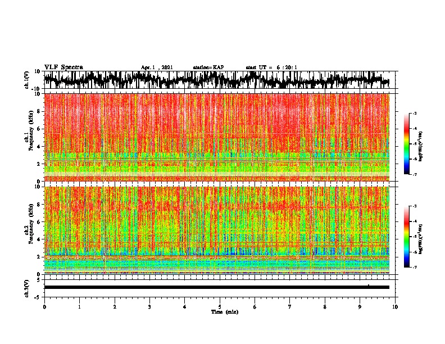This screenshot has width=445, height=344.
Task: Click the '-7' label on ch.2 color bar
Action: click(414, 268)
